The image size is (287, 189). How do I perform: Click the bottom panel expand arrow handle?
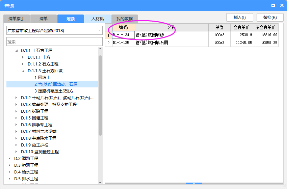coord(194,183)
